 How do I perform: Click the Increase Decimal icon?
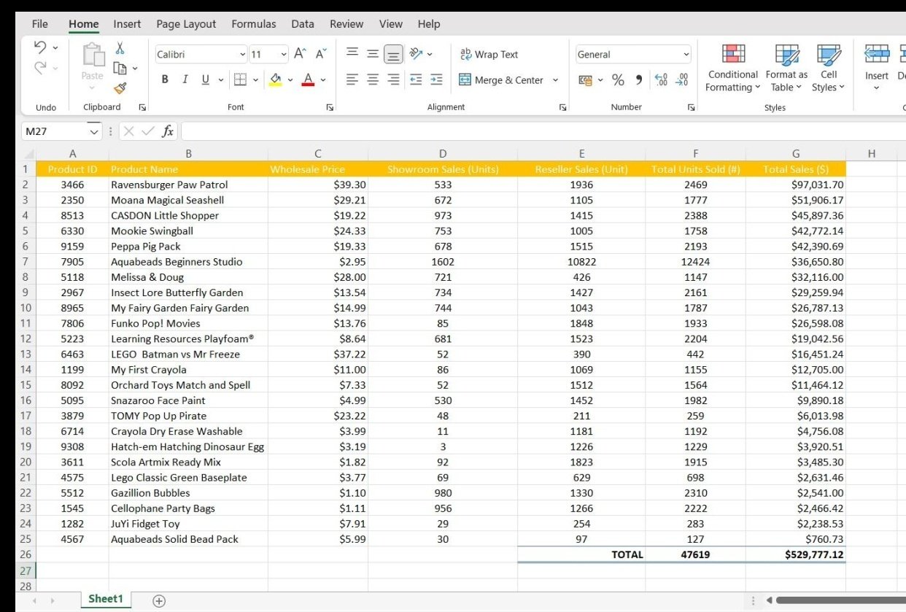pos(661,80)
